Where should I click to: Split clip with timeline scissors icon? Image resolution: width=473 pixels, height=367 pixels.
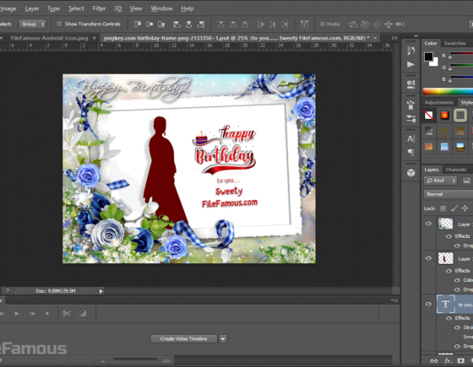tap(67, 313)
